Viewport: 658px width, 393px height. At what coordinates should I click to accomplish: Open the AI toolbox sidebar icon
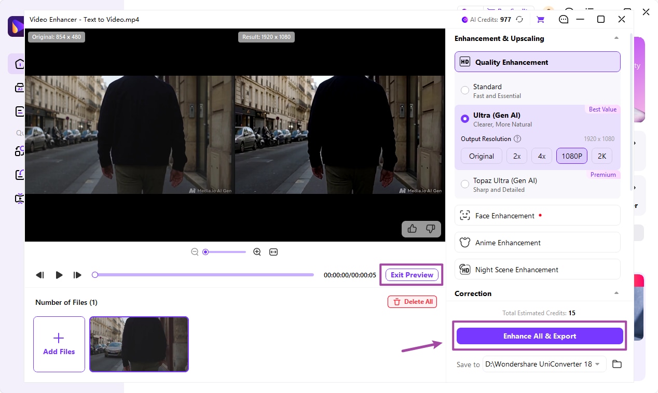tap(19, 88)
